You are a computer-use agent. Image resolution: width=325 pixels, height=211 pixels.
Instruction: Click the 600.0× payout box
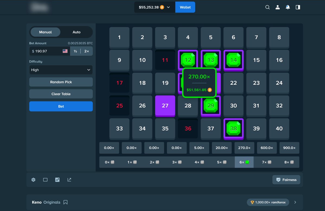pyautogui.click(x=267, y=148)
